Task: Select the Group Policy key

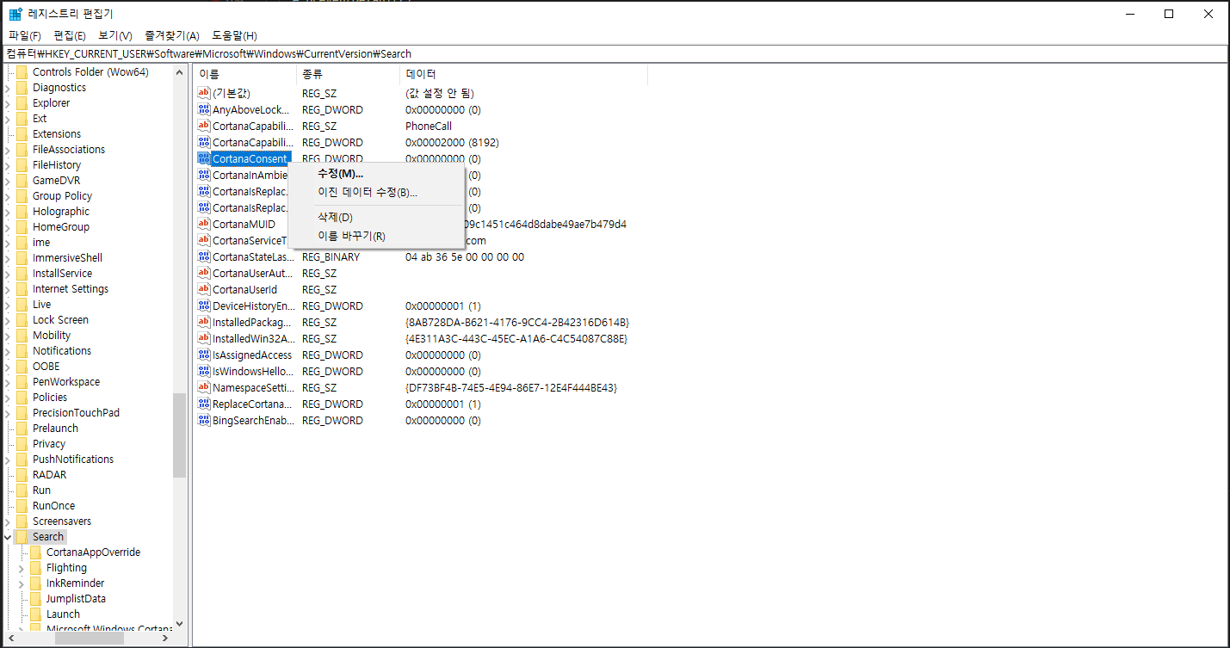Action: coord(62,196)
